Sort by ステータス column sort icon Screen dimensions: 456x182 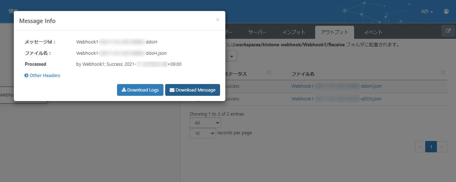pyautogui.click(x=269, y=72)
